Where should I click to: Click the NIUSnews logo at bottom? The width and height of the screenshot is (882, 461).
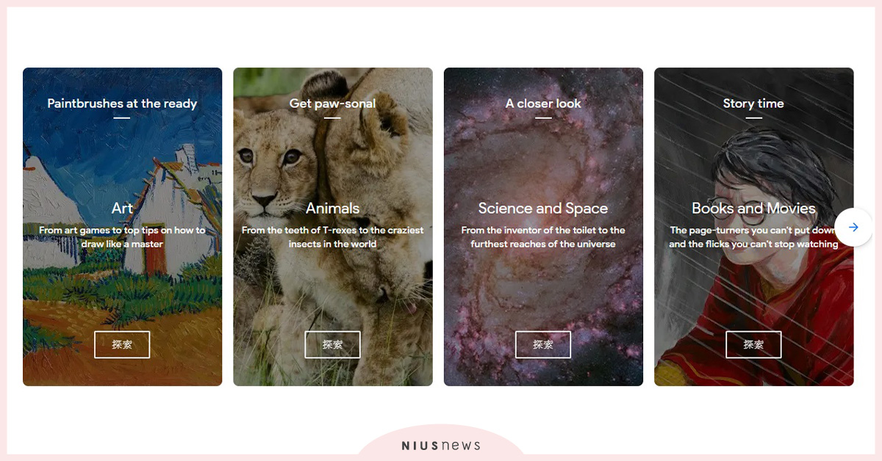click(441, 446)
